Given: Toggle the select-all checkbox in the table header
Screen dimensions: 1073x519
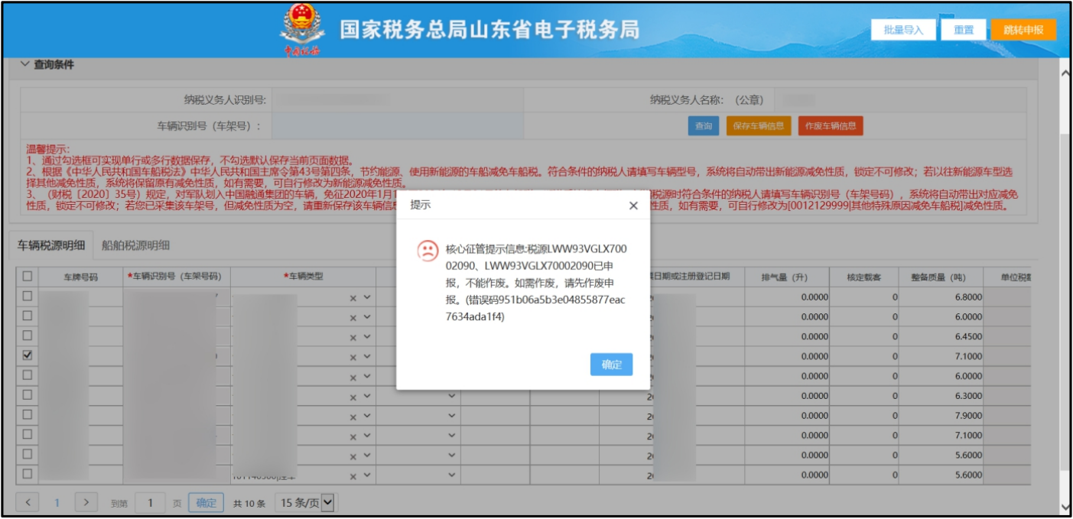Looking at the screenshot, I should (28, 276).
